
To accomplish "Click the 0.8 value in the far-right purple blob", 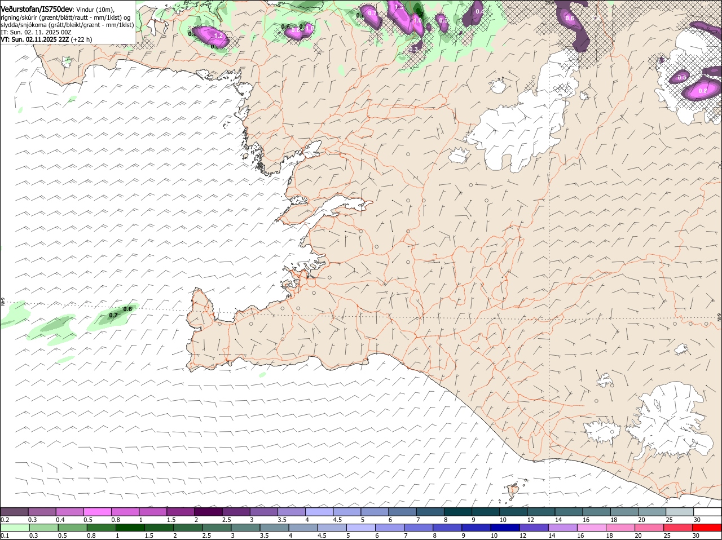I will tap(703, 91).
